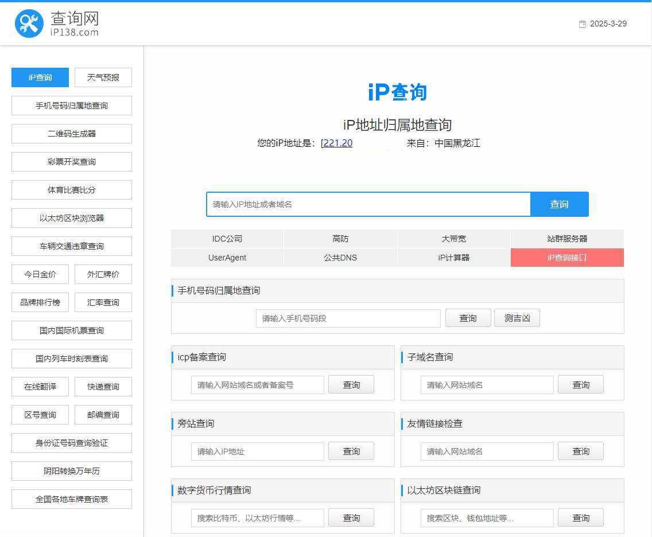Viewport: 652px width, 537px height.
Task: Select the iP查询 sidebar item
Action: coord(40,77)
